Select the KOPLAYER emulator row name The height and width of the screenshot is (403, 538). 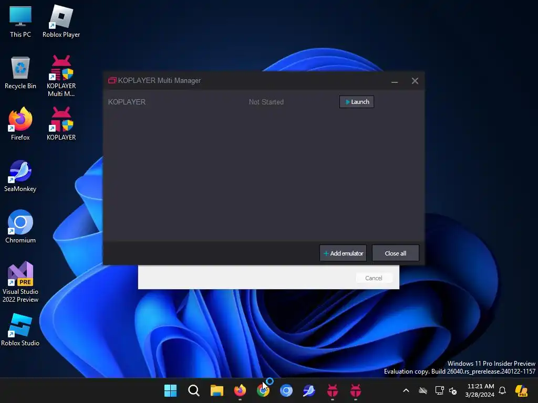[x=127, y=102]
